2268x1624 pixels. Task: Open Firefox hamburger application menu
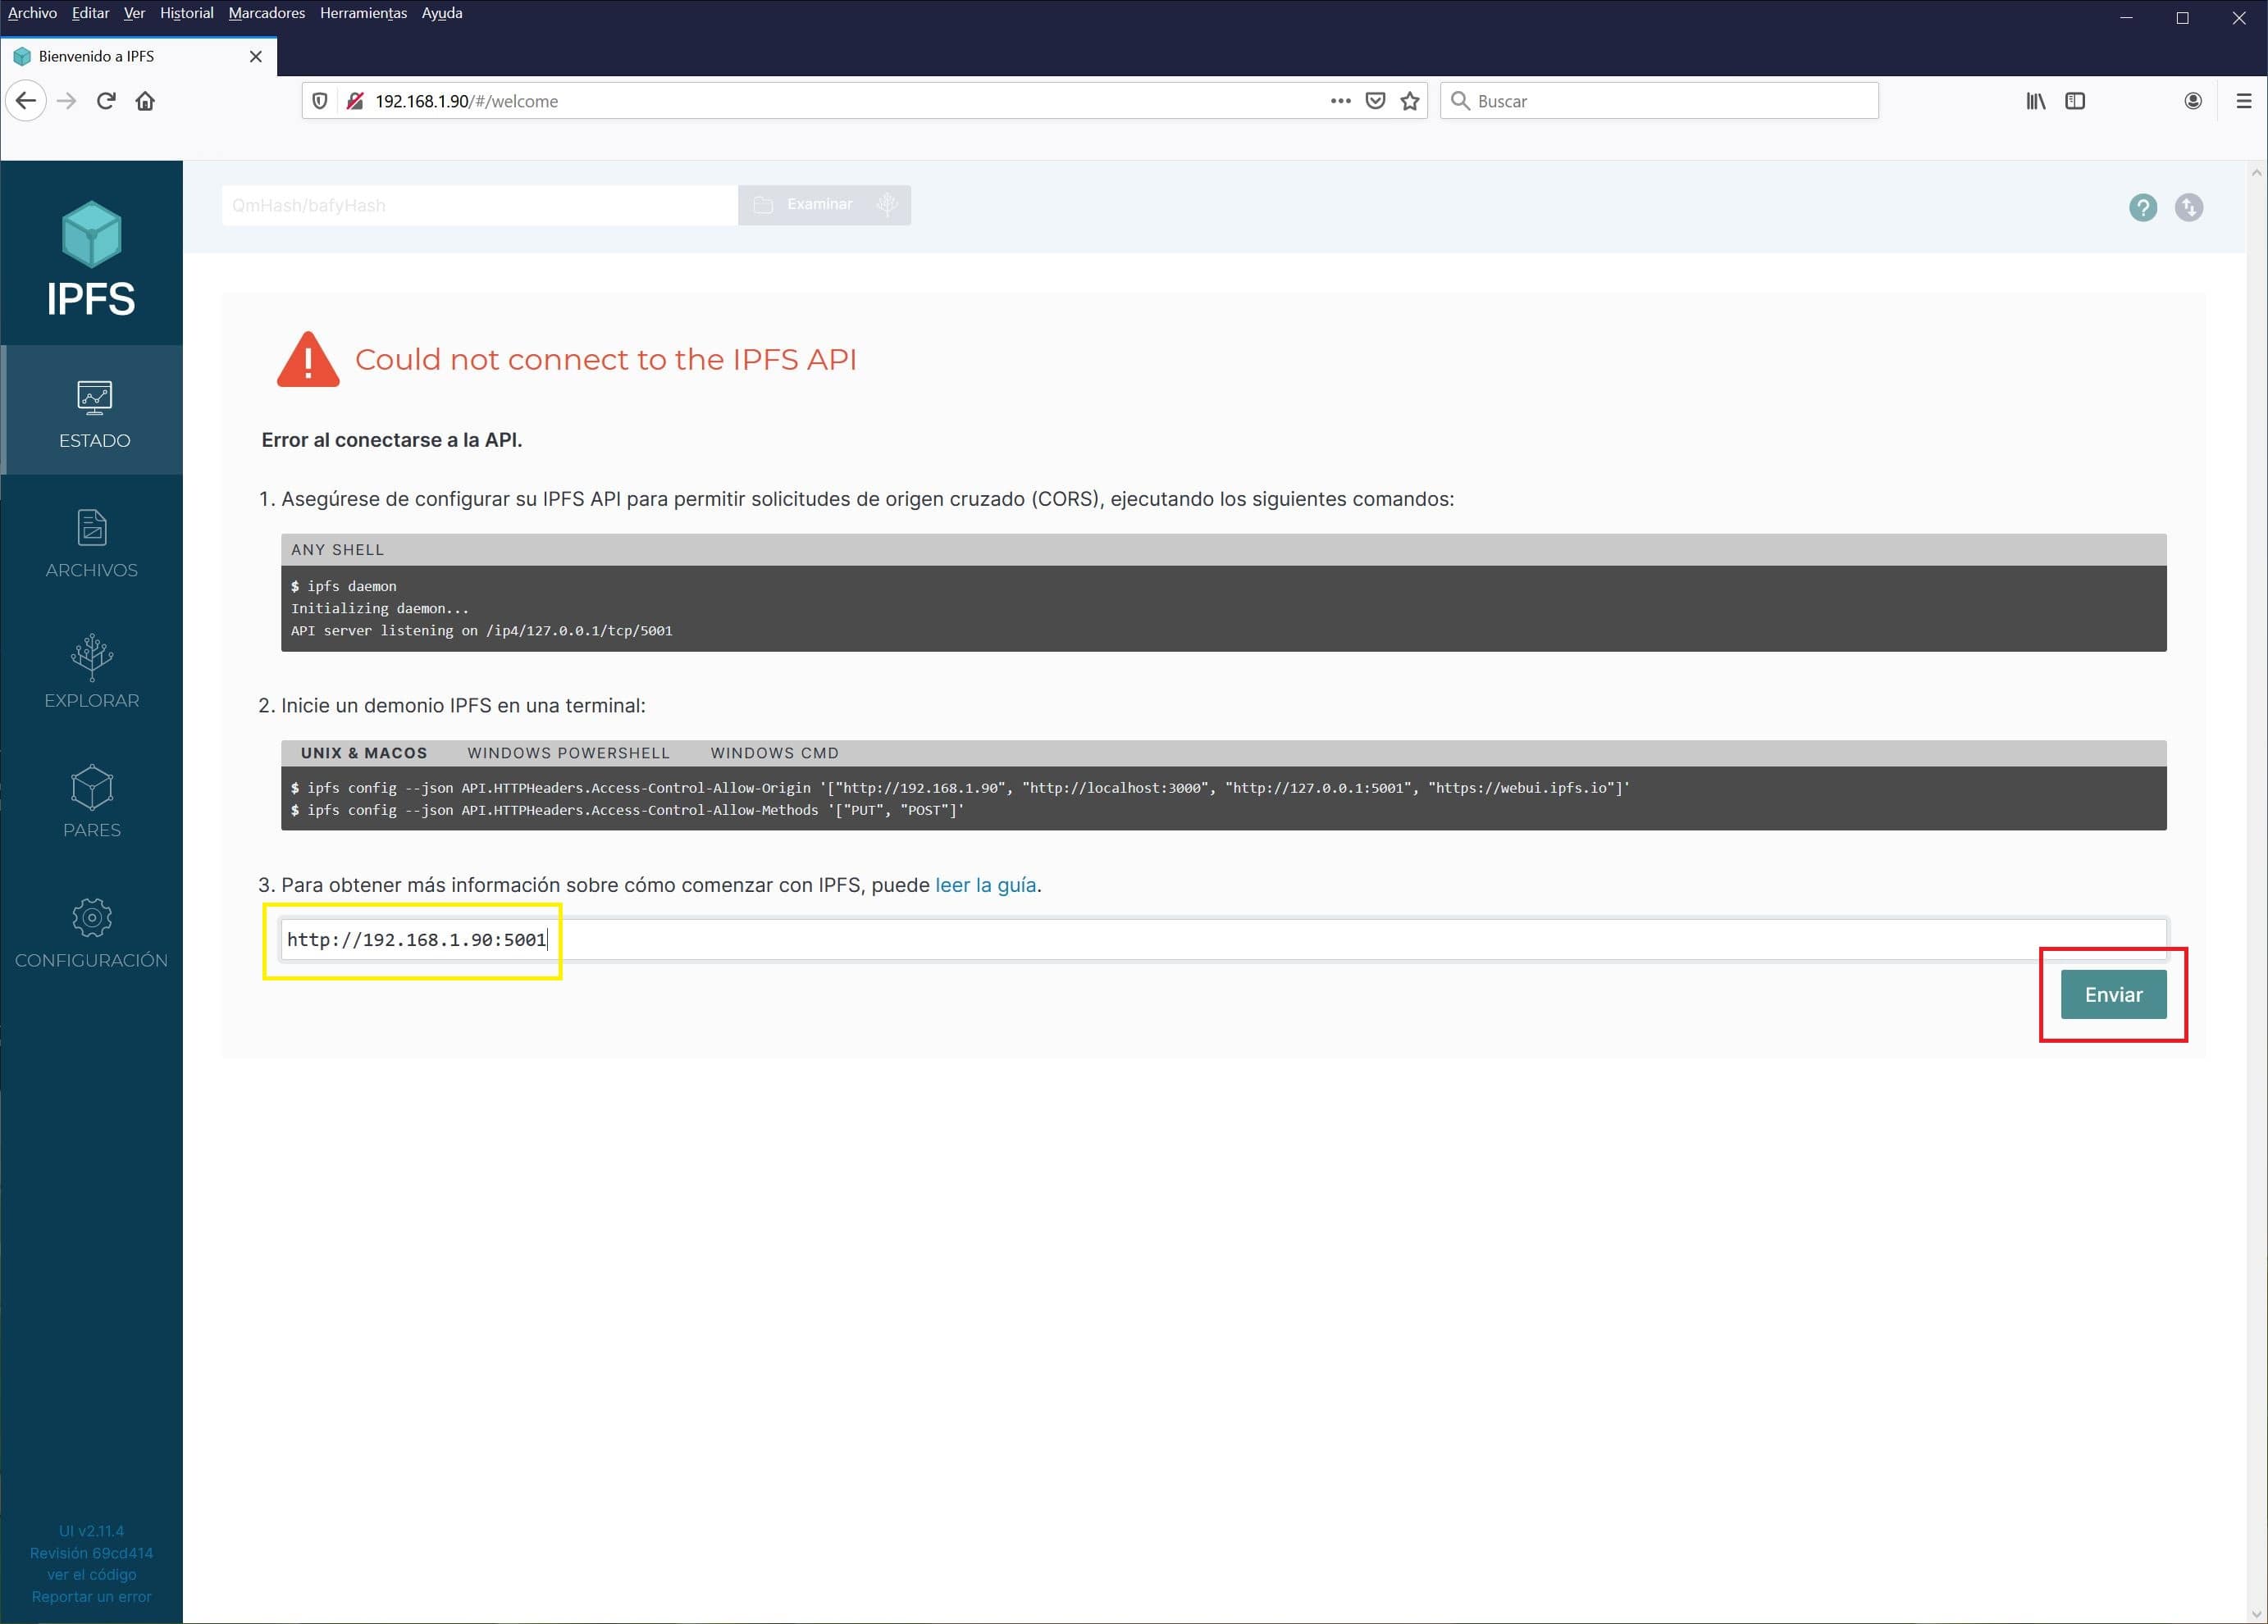tap(2243, 101)
